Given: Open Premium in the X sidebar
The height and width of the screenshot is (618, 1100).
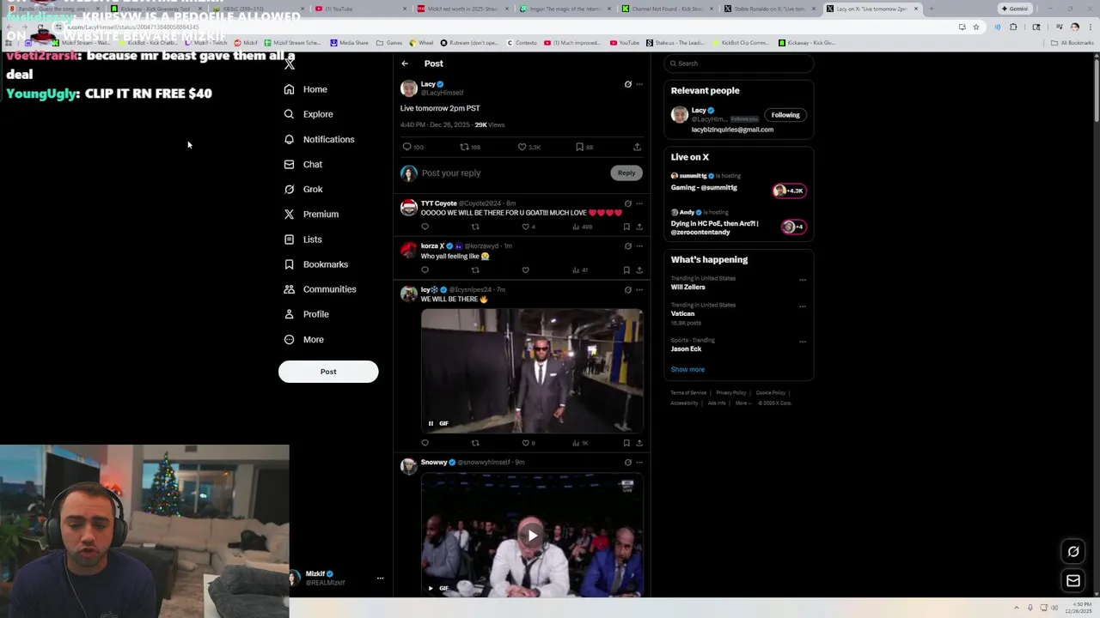Looking at the screenshot, I should 311,214.
